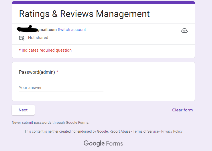Click the neither created nor endorsed disclaimer

[66, 131]
